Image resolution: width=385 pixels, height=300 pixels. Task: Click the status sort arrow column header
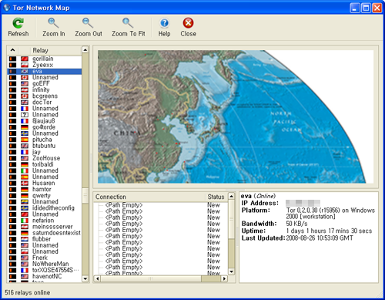[13, 50]
